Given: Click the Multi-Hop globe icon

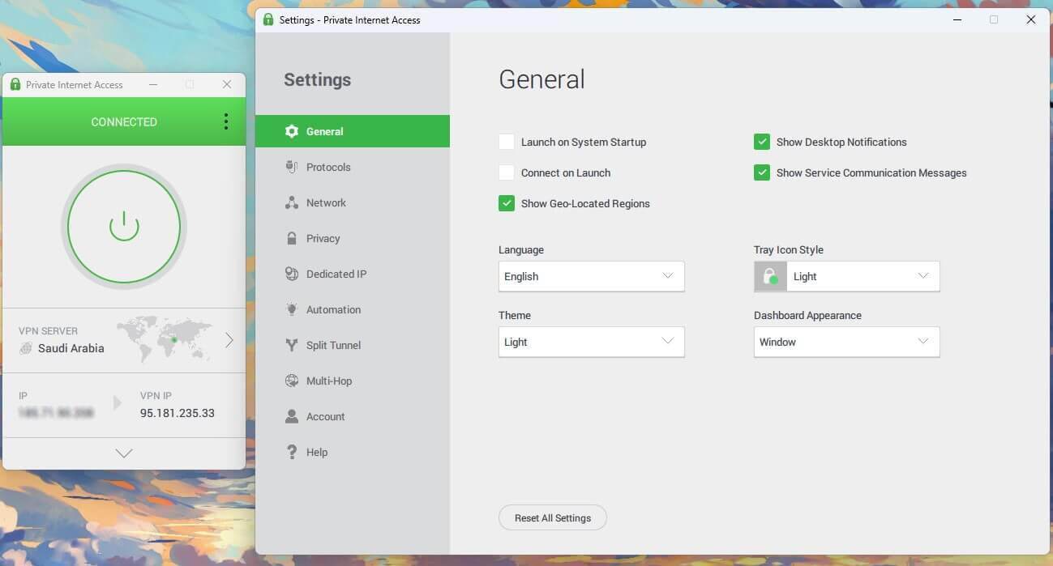Looking at the screenshot, I should point(292,381).
